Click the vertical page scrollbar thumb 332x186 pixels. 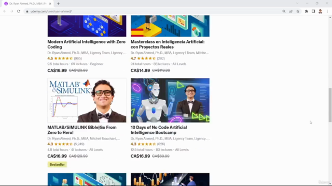(330, 105)
